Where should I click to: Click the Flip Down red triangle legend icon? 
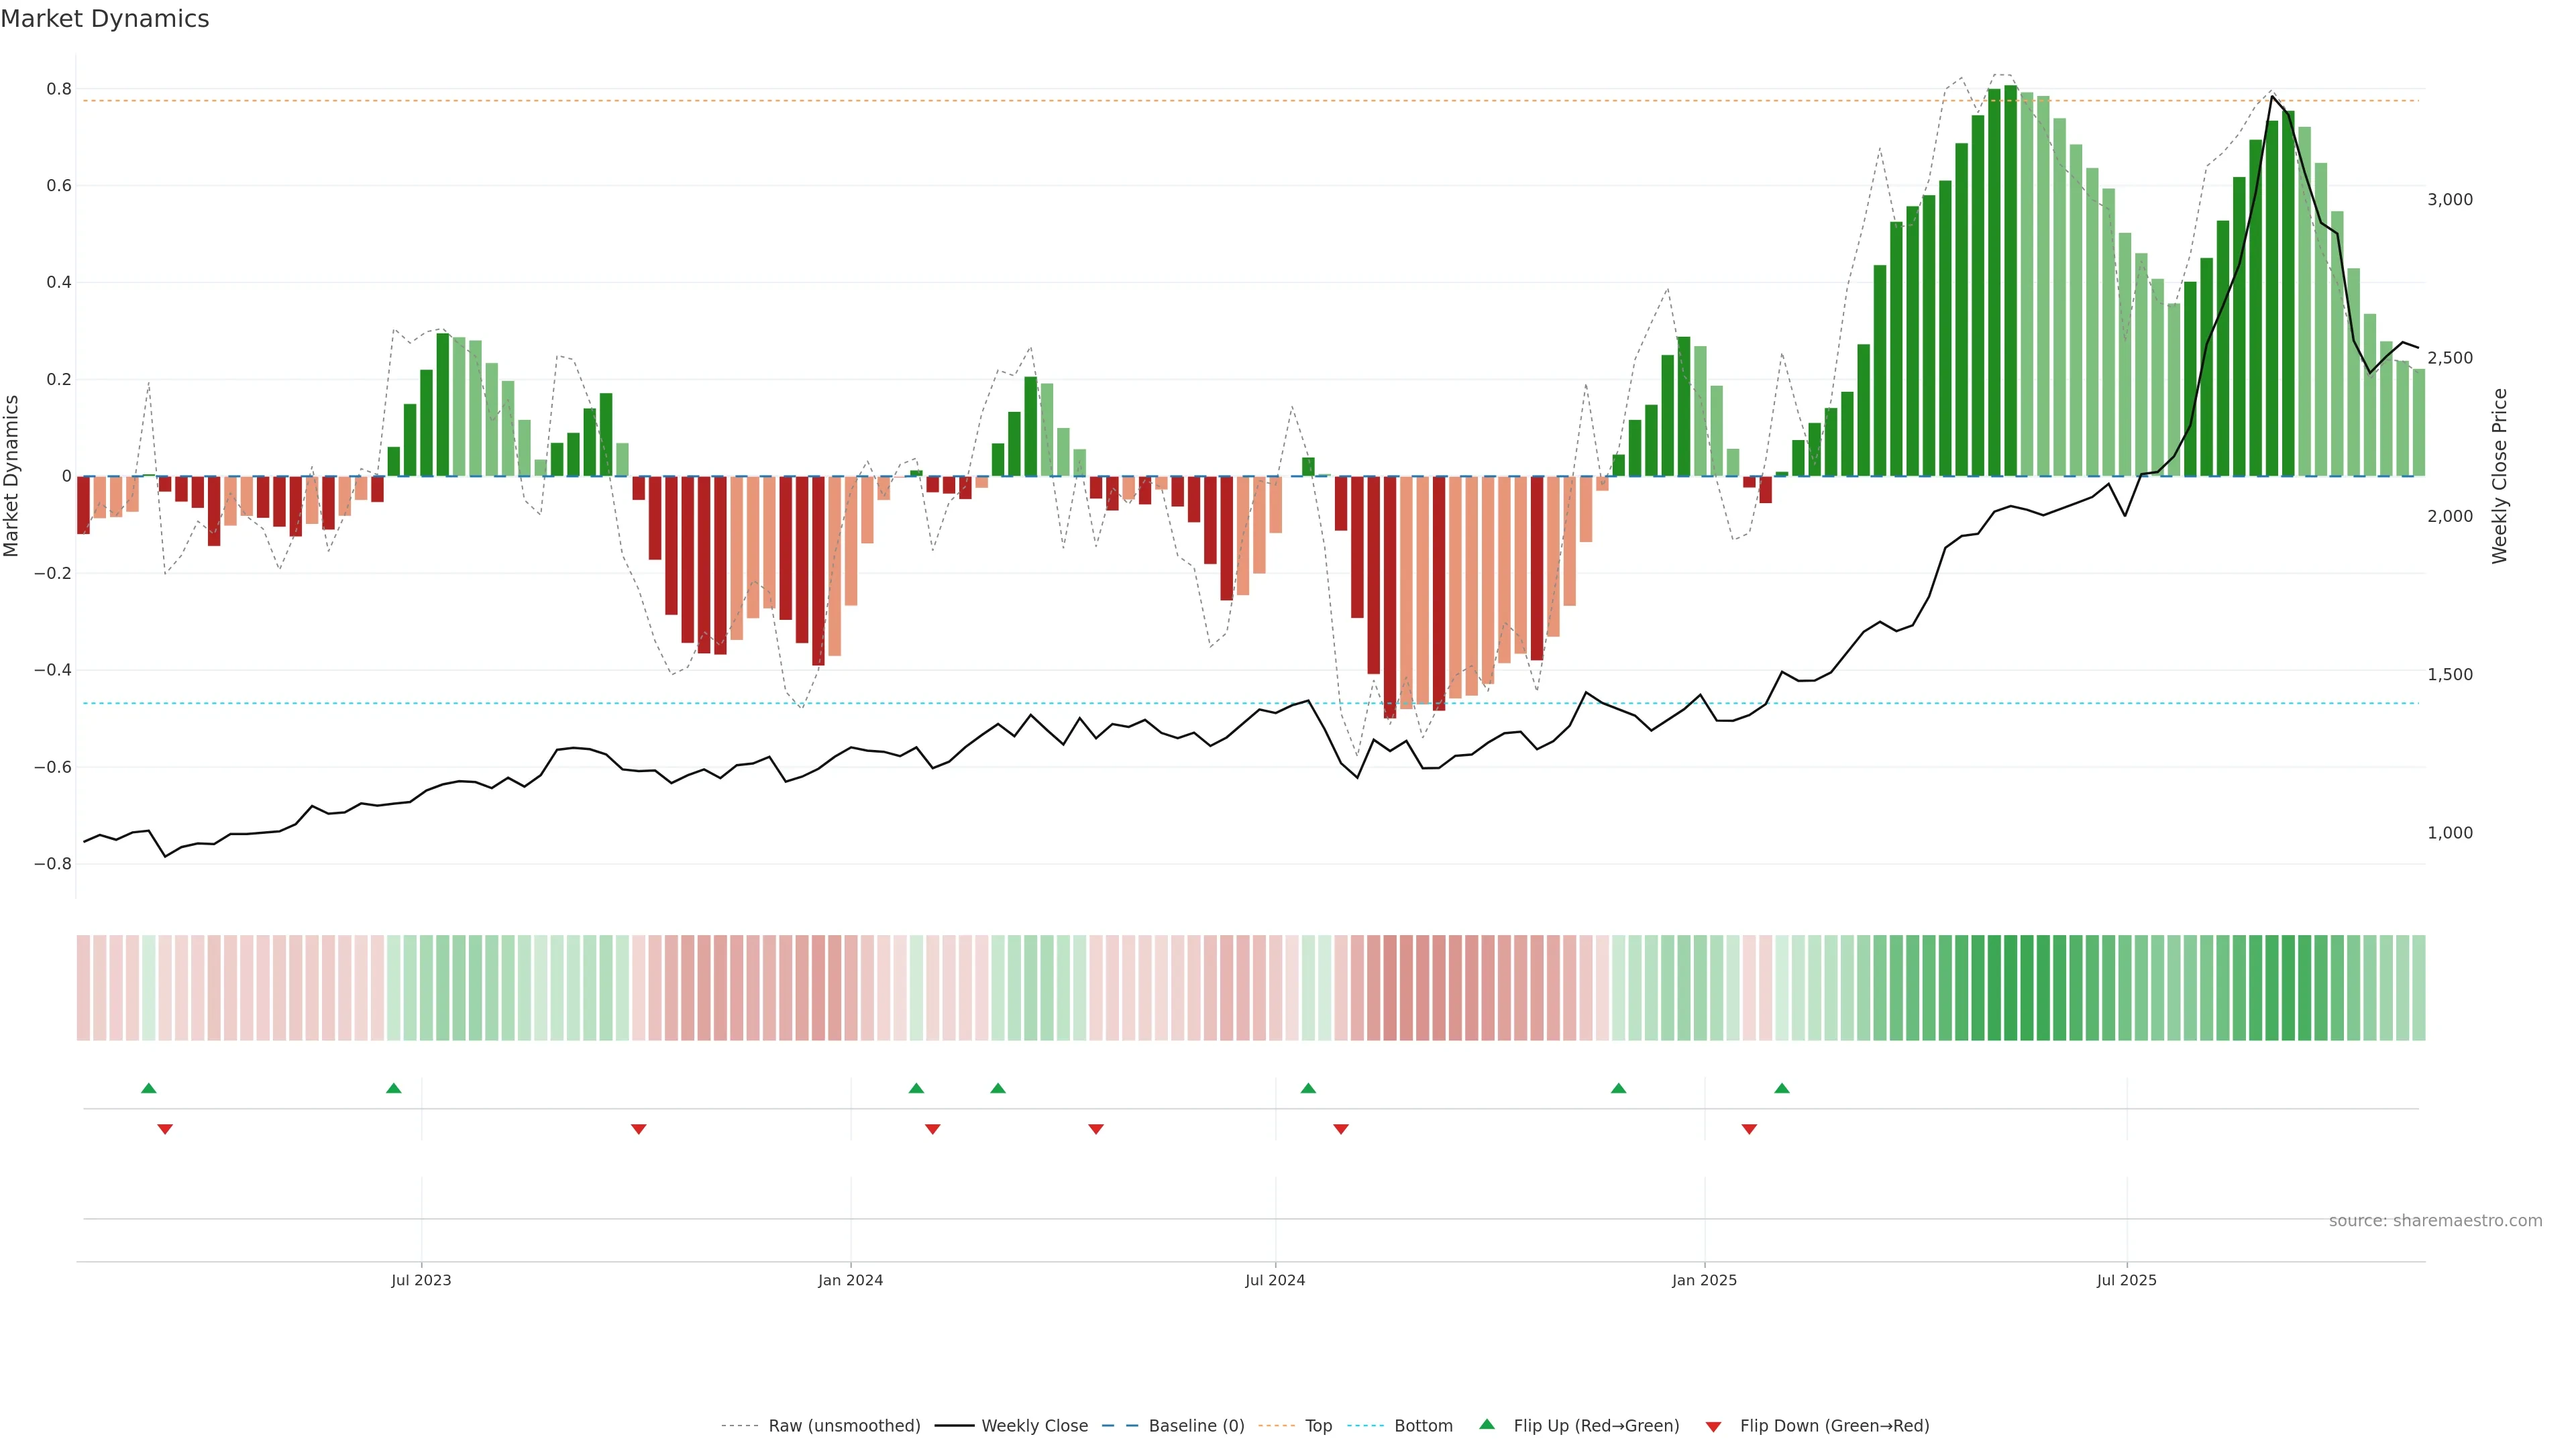pyautogui.click(x=1713, y=1426)
